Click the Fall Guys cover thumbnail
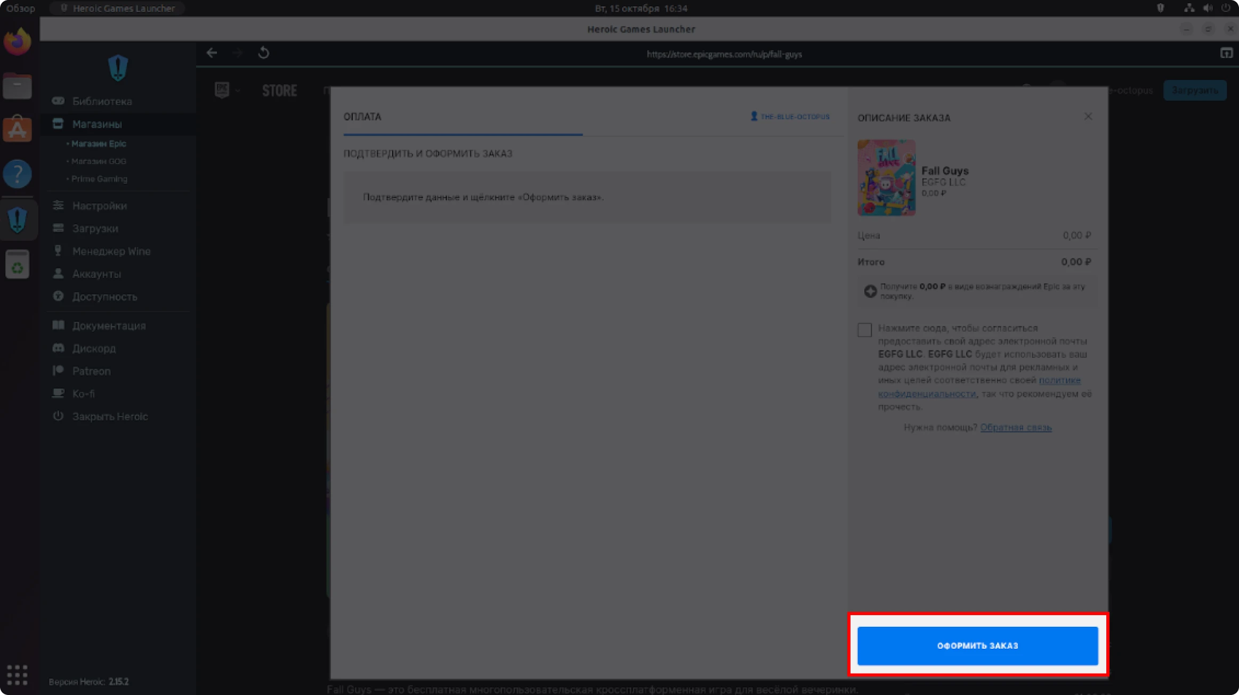The height and width of the screenshot is (695, 1239). (x=886, y=177)
